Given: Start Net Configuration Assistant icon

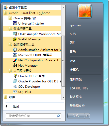Looking at the screenshot, I should pos(15,60).
